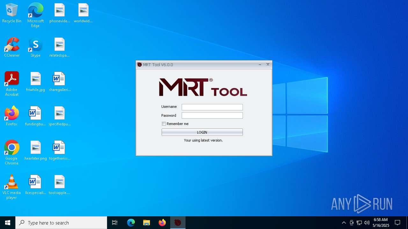Open Task View on the taskbar
The width and height of the screenshot is (408, 229).
coord(115,223)
